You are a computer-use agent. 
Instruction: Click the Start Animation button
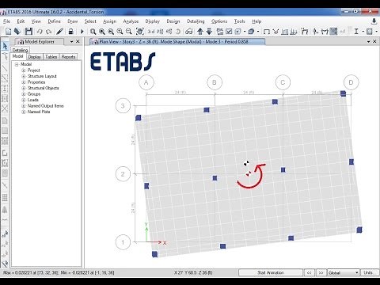pyautogui.click(x=271, y=272)
